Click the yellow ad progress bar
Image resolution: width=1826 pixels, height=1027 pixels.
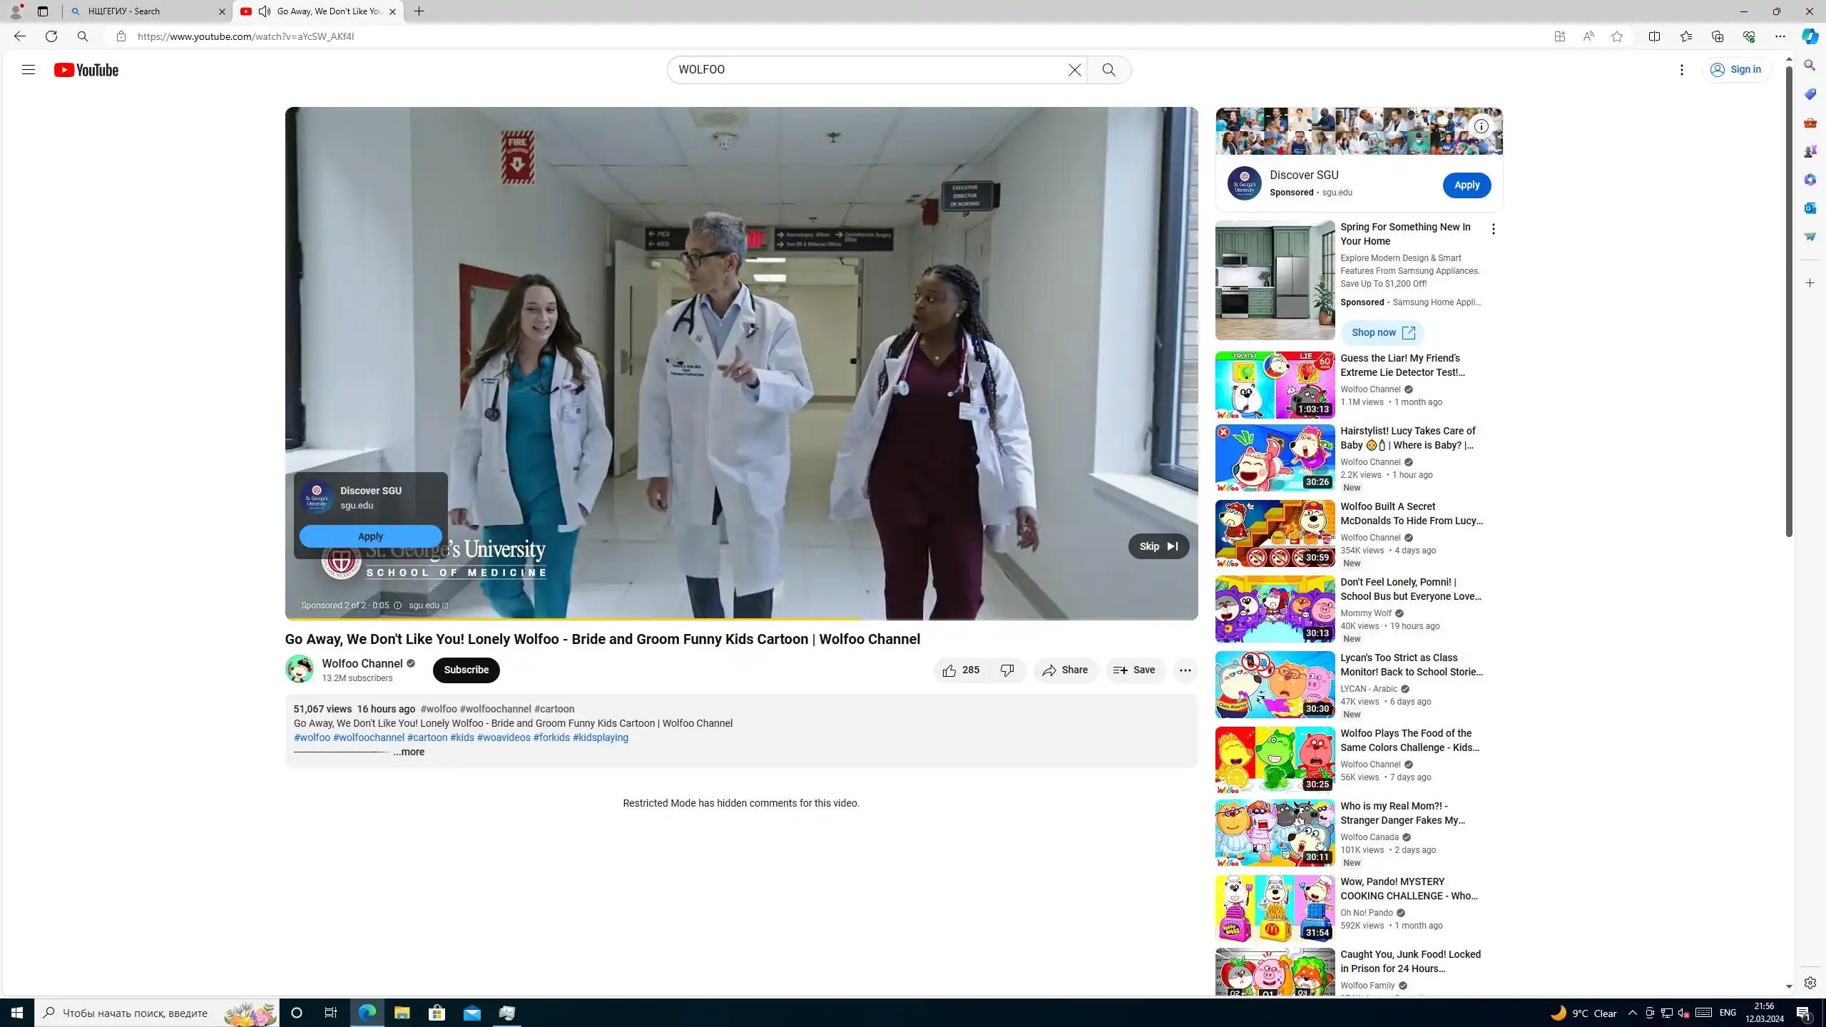click(571, 618)
